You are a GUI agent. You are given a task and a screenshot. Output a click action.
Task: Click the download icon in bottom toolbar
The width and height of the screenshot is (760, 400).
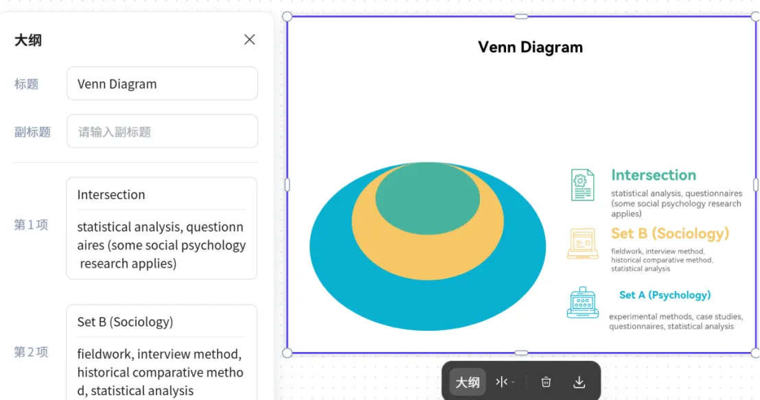[579, 382]
